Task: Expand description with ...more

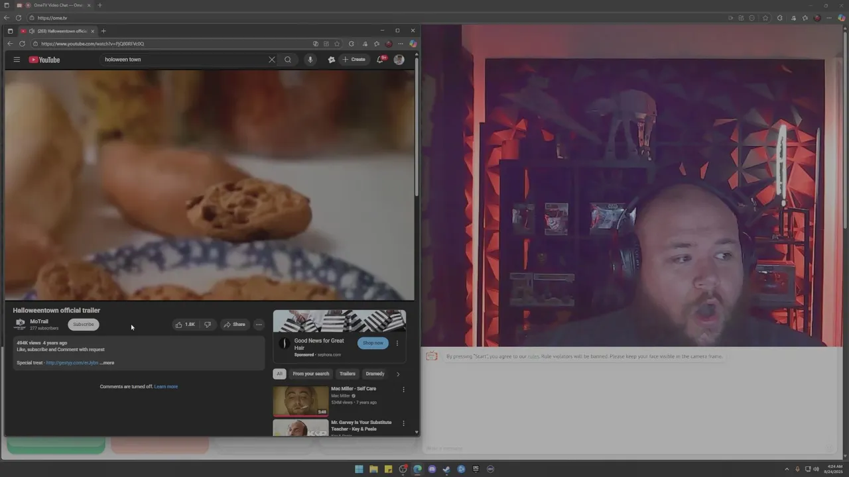Action: (x=107, y=363)
